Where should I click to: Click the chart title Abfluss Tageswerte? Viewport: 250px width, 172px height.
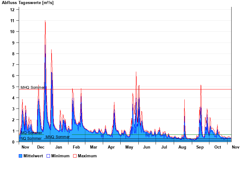[x=27, y=3]
